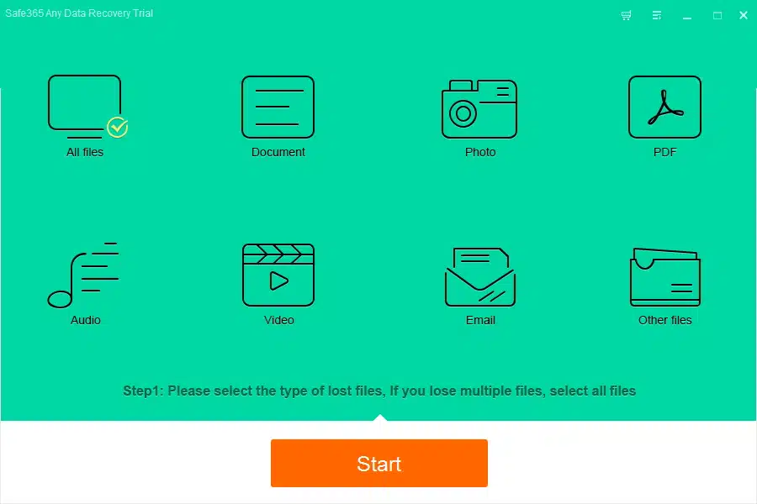Pick the Photo camera icon
The height and width of the screenshot is (504, 757).
pos(479,109)
